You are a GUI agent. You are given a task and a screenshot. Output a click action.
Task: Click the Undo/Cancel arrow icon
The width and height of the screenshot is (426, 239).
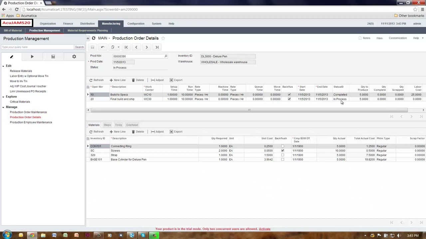pos(103,47)
